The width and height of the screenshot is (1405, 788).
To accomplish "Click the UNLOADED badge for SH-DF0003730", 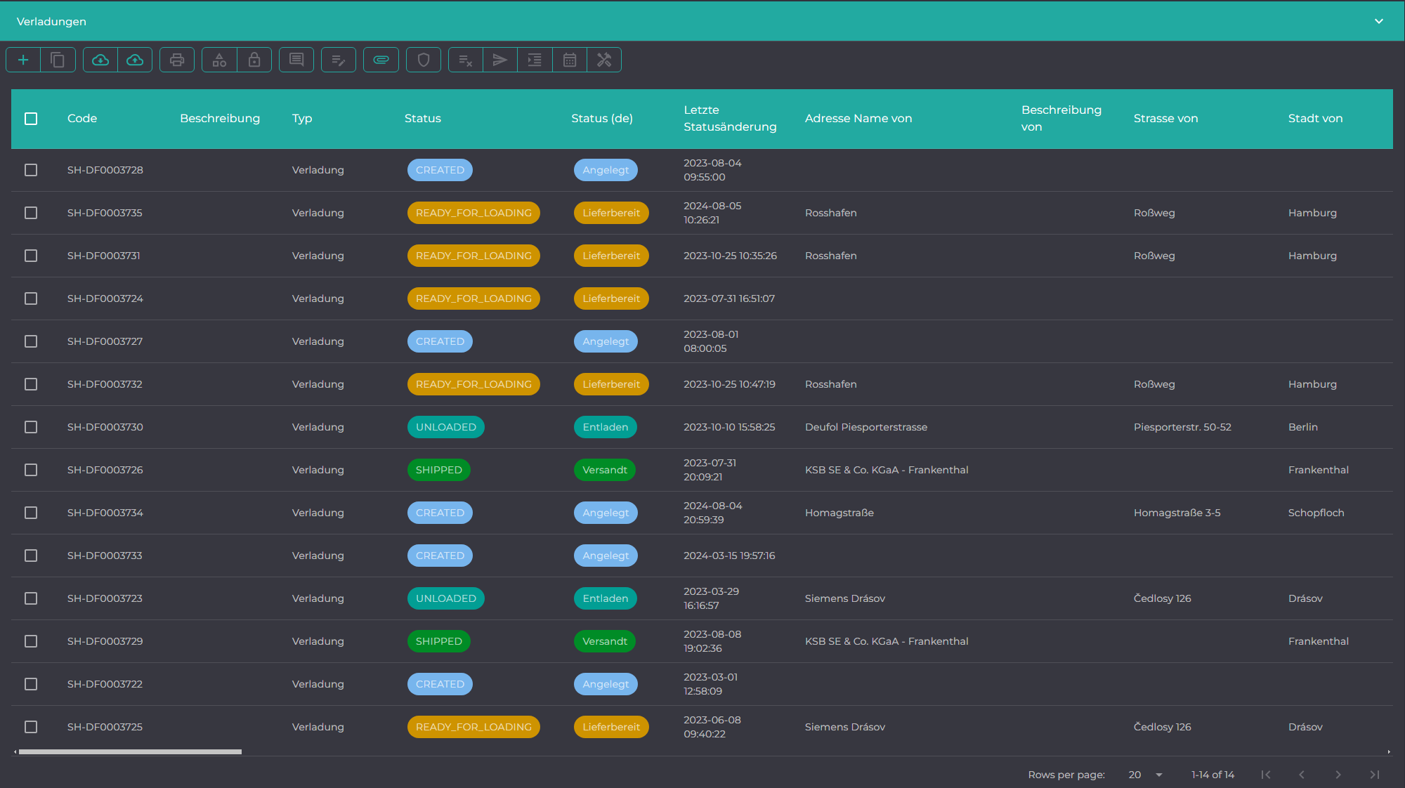I will pyautogui.click(x=446, y=427).
